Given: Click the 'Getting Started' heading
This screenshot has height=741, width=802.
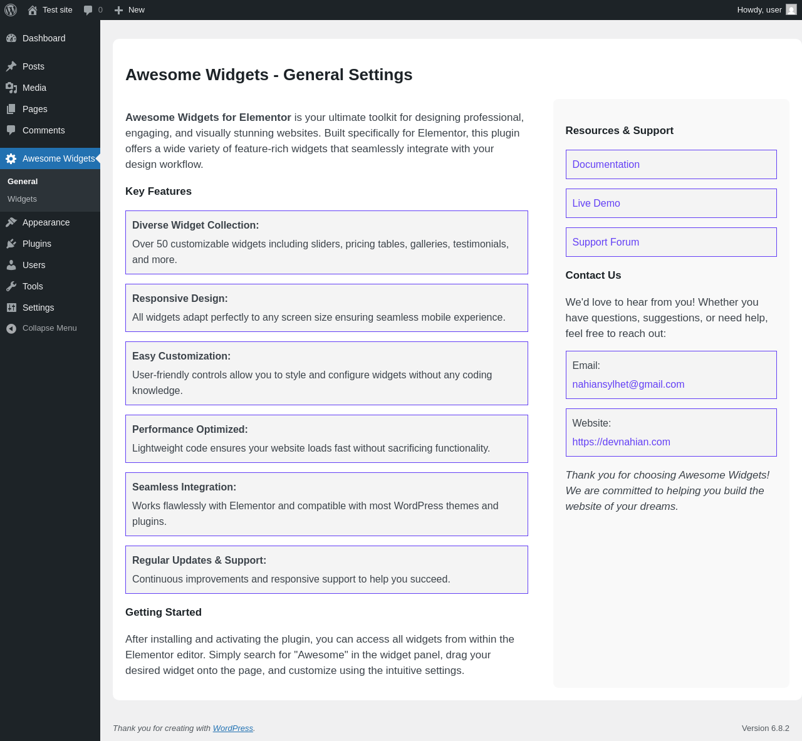Looking at the screenshot, I should point(164,612).
